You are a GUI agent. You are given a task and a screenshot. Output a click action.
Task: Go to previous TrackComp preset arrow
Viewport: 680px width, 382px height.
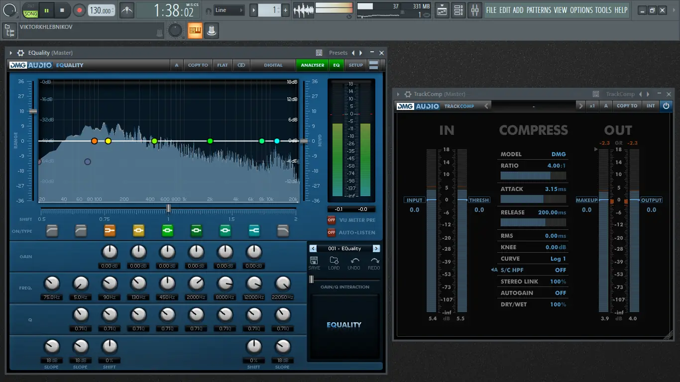(x=487, y=105)
